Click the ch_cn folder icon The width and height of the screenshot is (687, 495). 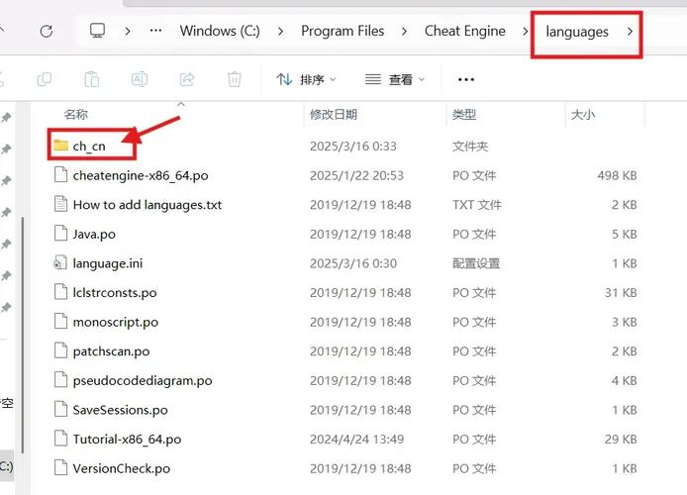coord(60,146)
